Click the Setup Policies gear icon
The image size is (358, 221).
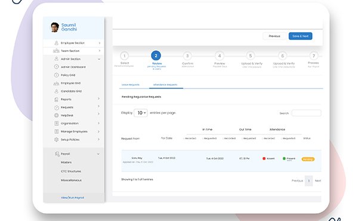(57, 139)
